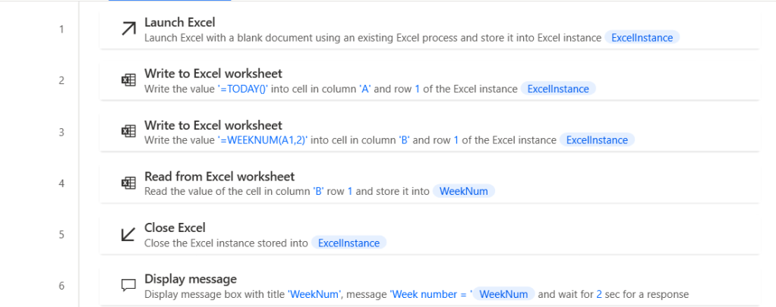Screen dimensions: 776x307
Task: Click the Launch Excel arrow icon
Action: 128,30
